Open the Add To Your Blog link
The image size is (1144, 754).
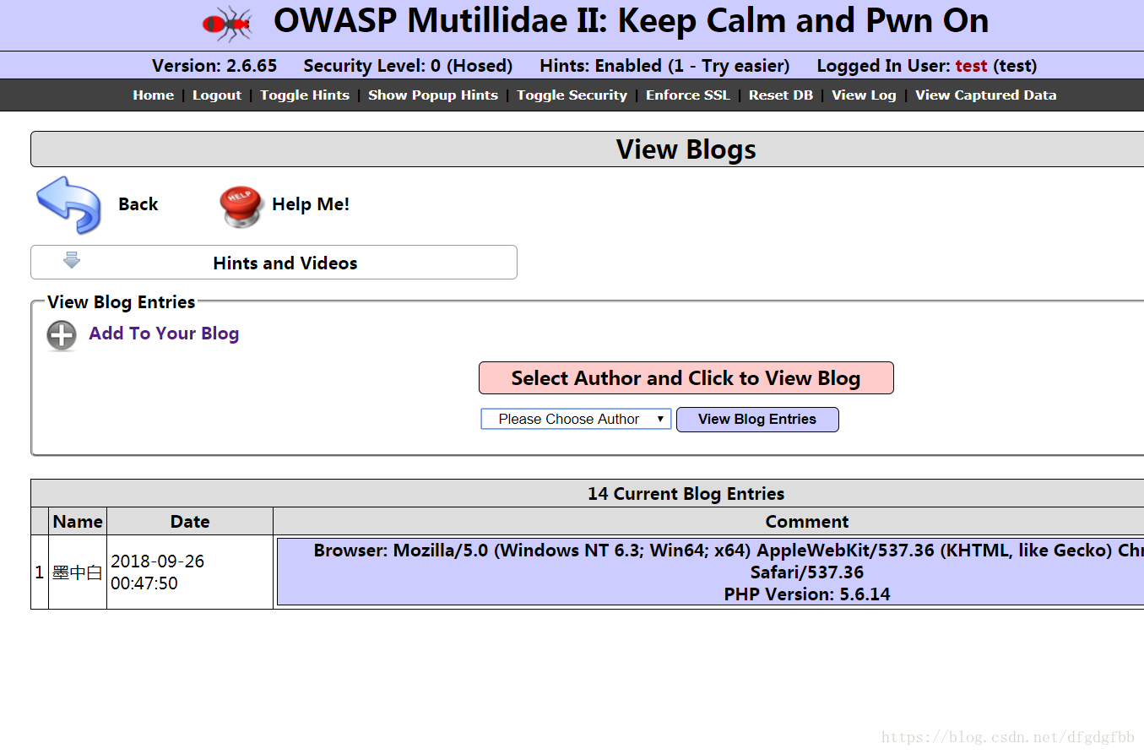click(x=164, y=334)
